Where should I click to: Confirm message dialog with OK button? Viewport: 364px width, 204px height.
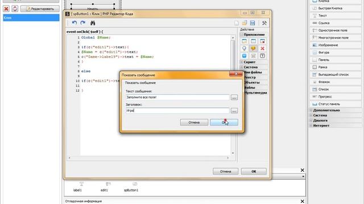coord(224,122)
